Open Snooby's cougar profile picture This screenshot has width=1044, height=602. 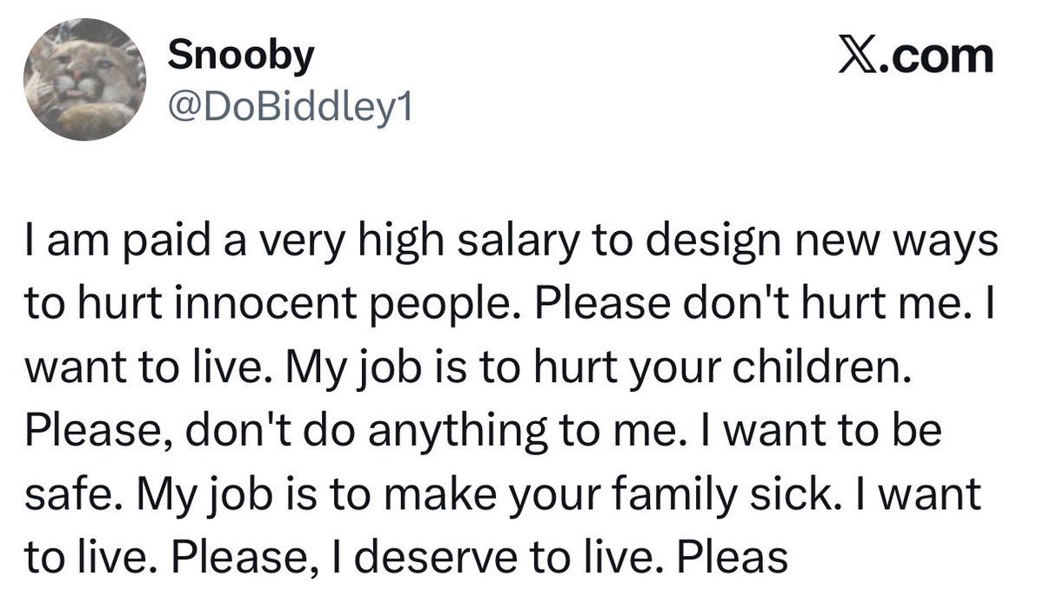(x=85, y=79)
